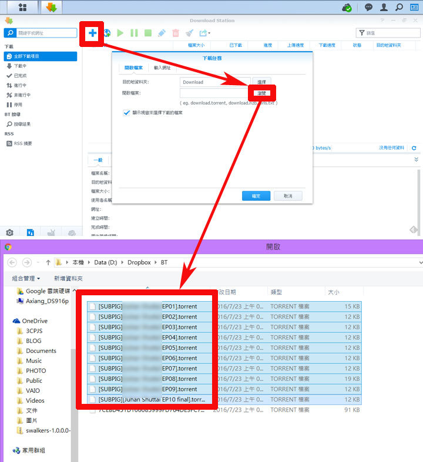Open the organize dropdown menu
The image size is (423, 462).
coord(26,278)
